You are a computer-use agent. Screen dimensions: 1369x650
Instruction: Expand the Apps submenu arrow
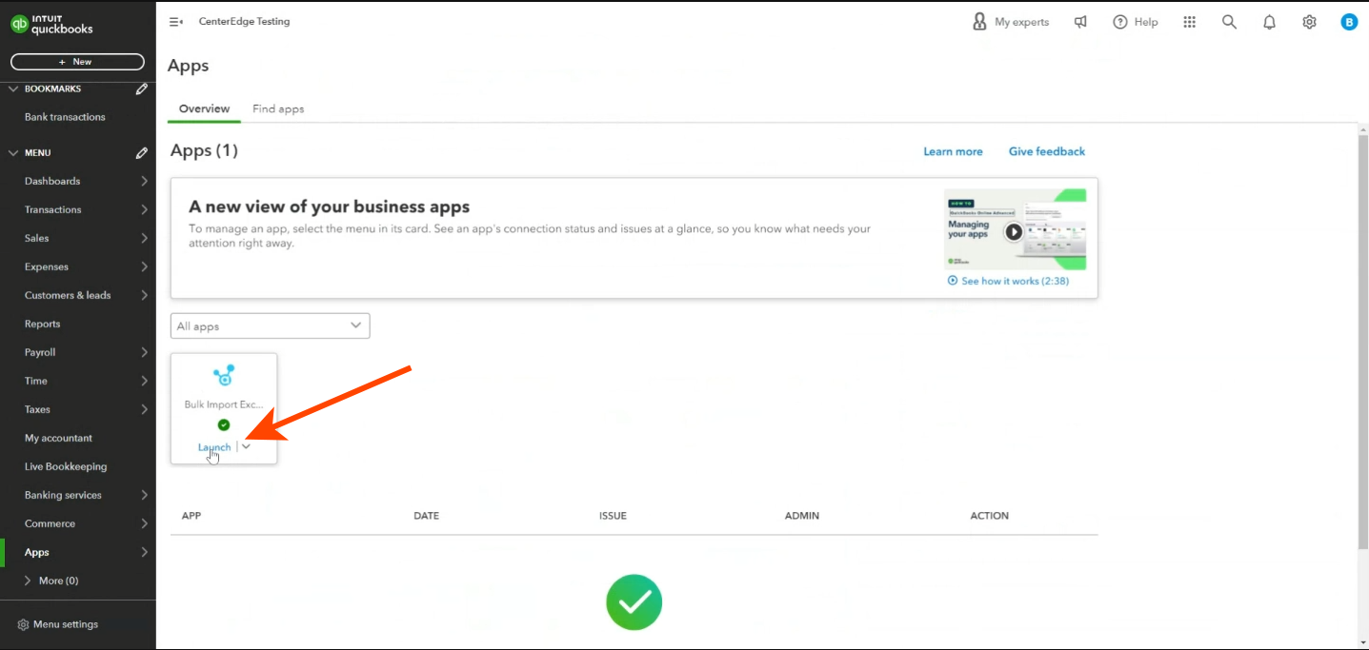[144, 552]
